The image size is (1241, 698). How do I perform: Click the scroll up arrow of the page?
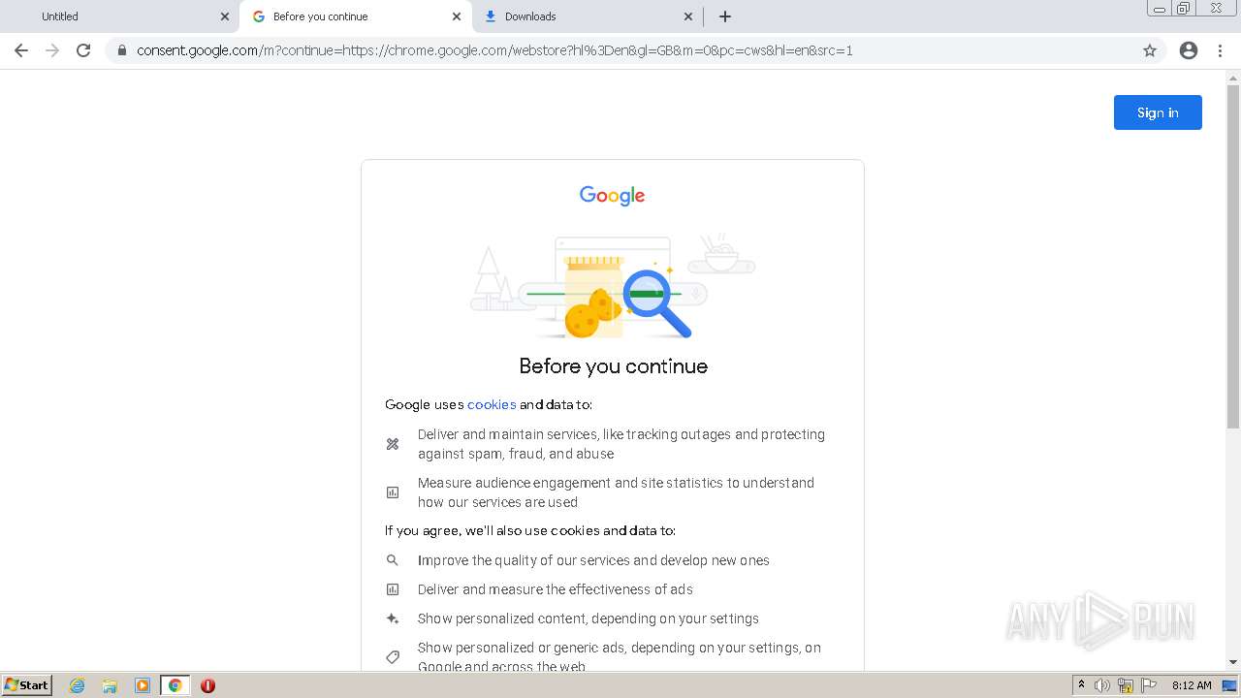pos(1233,78)
